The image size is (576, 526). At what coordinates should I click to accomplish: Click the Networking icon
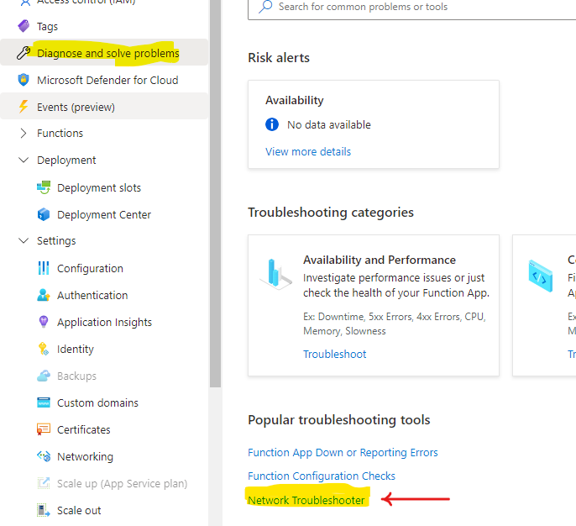click(44, 456)
